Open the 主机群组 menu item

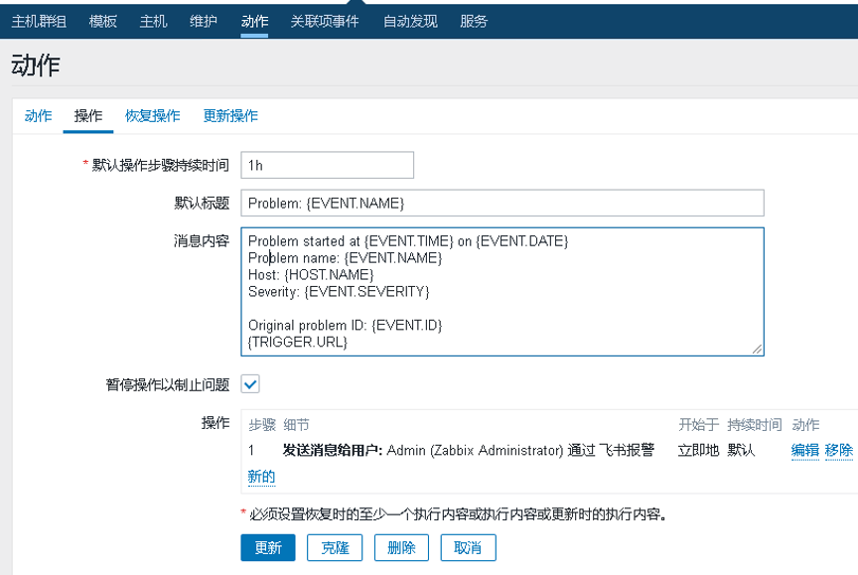[40, 21]
